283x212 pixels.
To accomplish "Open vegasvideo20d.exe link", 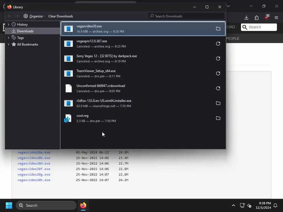I will pyautogui.click(x=34, y=163).
